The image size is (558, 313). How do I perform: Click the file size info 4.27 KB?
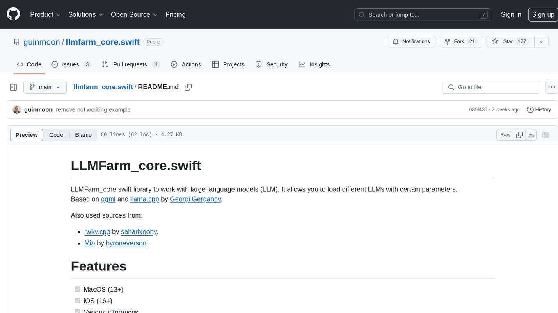tap(172, 135)
